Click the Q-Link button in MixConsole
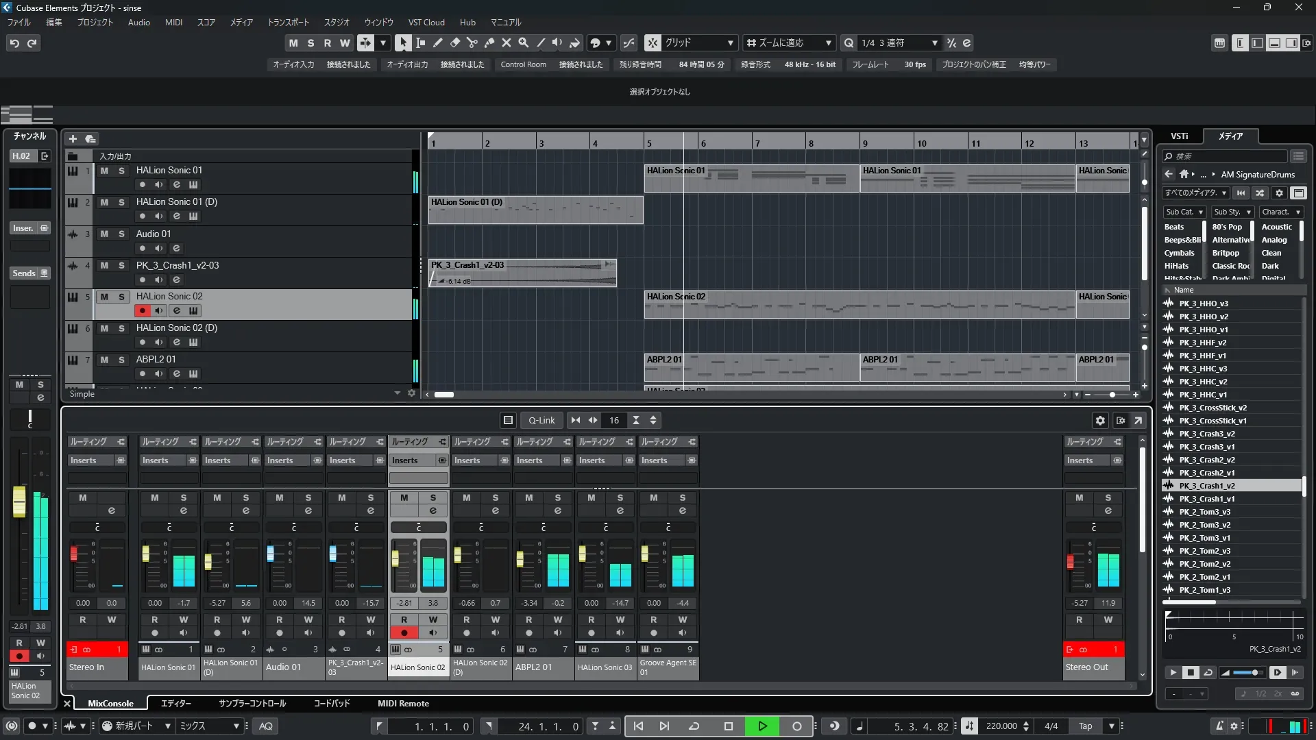This screenshot has height=740, width=1316. [x=541, y=420]
